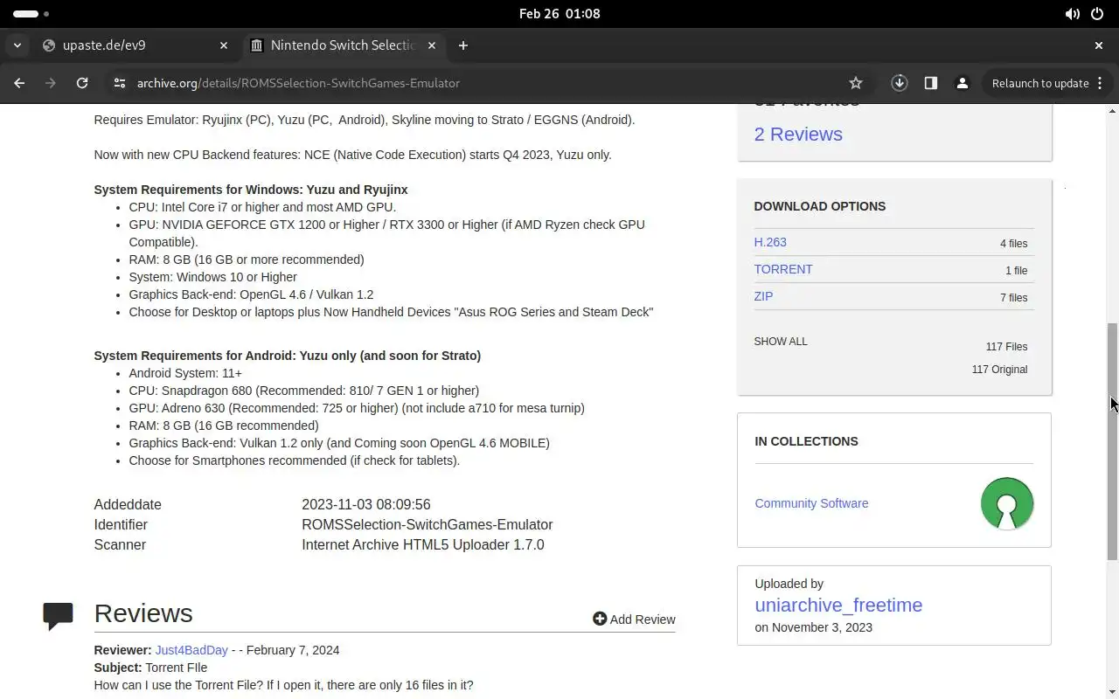The height and width of the screenshot is (699, 1119).
Task: Click 'System Requirements for Android' heading
Action: (x=288, y=356)
